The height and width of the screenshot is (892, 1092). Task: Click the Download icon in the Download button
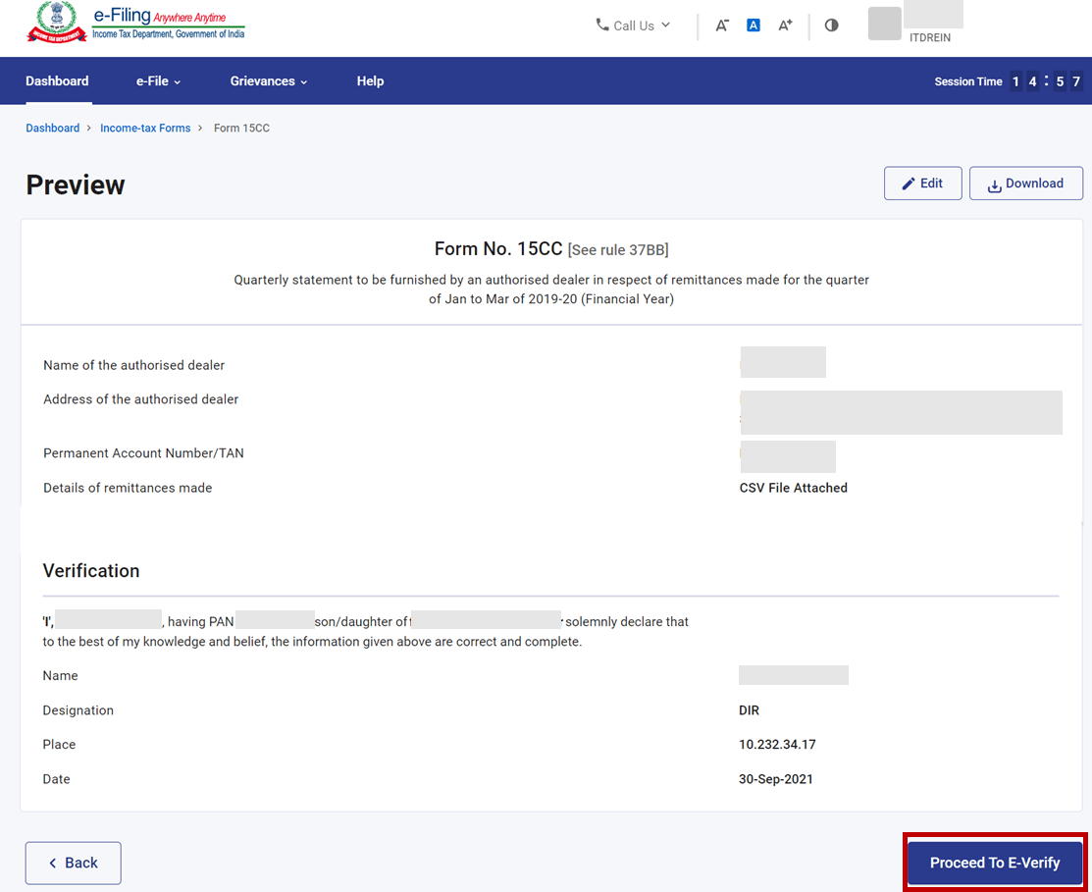tap(993, 183)
